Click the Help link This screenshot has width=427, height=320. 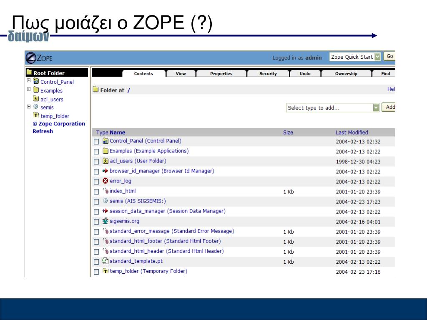click(391, 89)
